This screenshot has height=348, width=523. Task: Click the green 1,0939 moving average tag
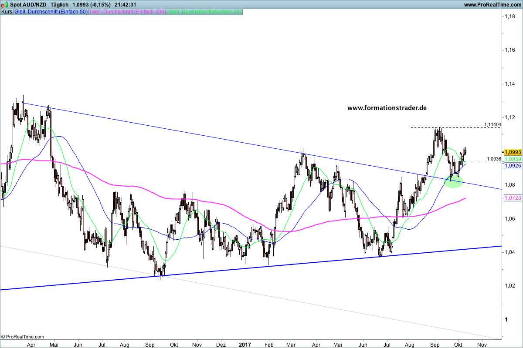pos(512,159)
